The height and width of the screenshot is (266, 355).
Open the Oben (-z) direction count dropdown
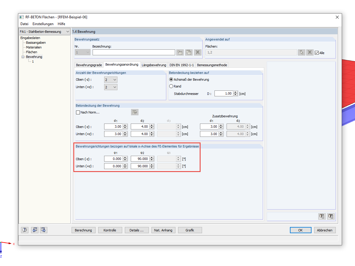pos(111,80)
